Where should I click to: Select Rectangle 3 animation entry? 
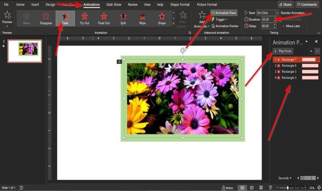(296, 78)
